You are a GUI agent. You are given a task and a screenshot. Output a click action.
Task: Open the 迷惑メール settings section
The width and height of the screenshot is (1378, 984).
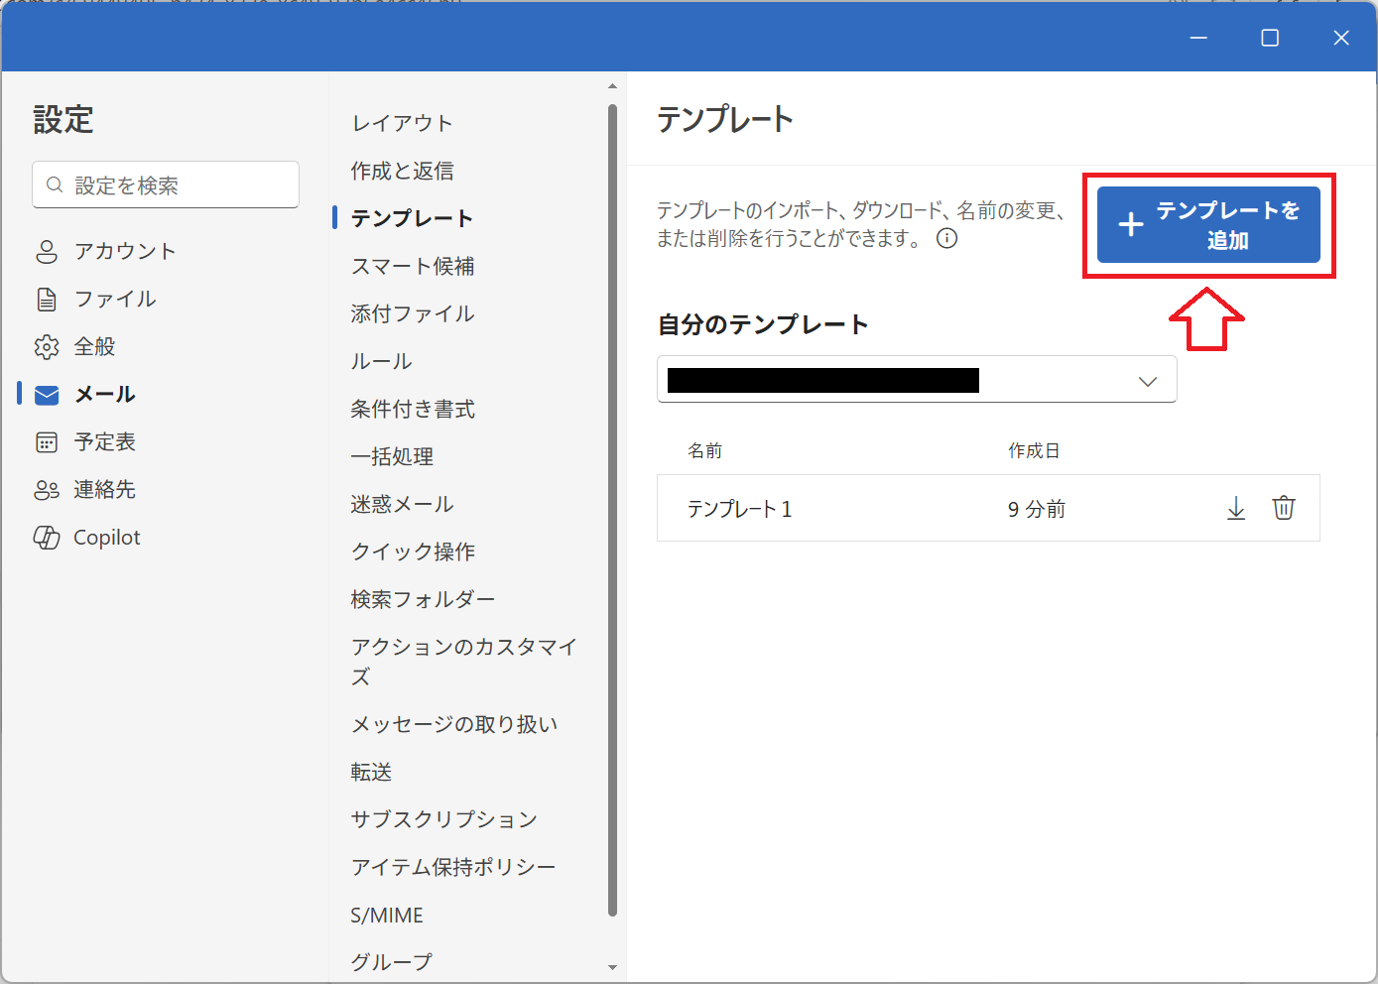click(402, 504)
